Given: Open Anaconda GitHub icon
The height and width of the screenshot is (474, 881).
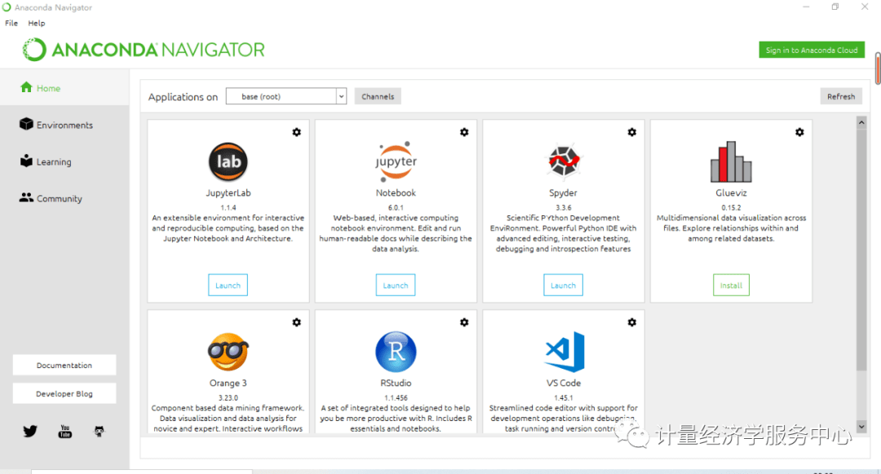Looking at the screenshot, I should [99, 432].
